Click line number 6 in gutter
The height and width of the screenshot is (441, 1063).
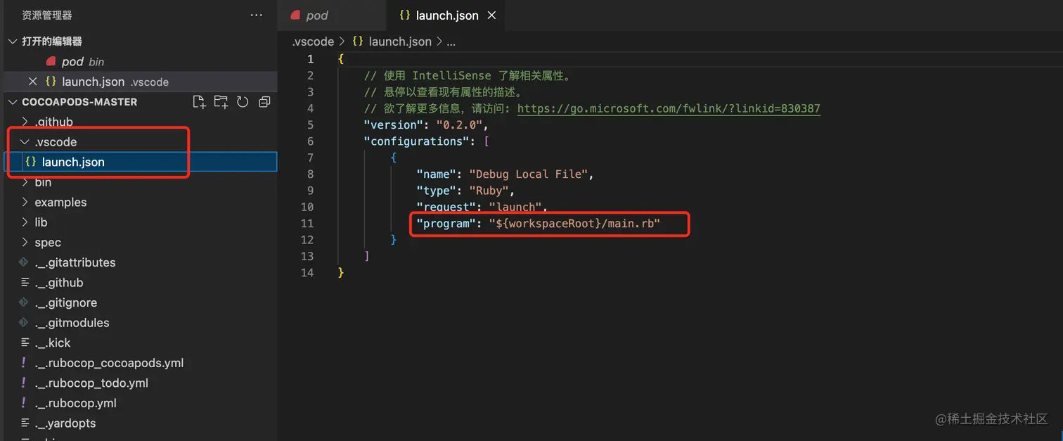(310, 141)
